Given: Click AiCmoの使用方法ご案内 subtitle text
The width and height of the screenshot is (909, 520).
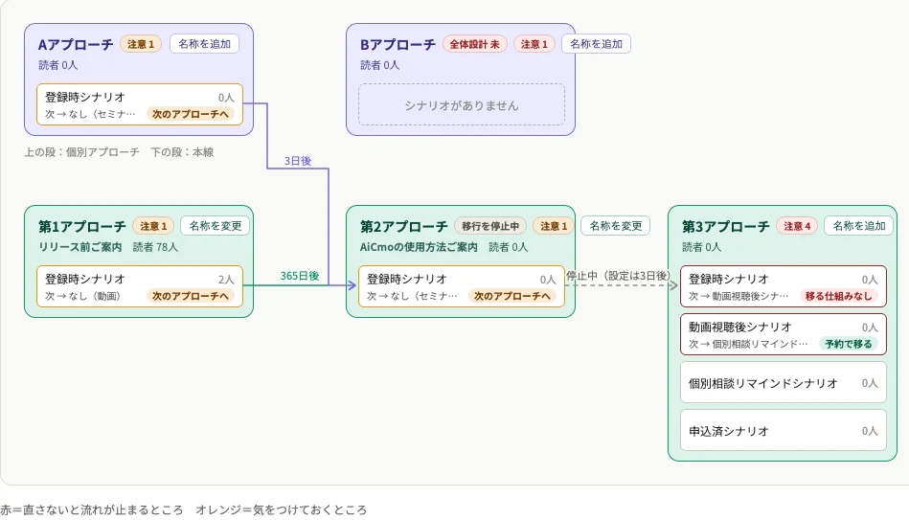Looking at the screenshot, I should click(419, 247).
